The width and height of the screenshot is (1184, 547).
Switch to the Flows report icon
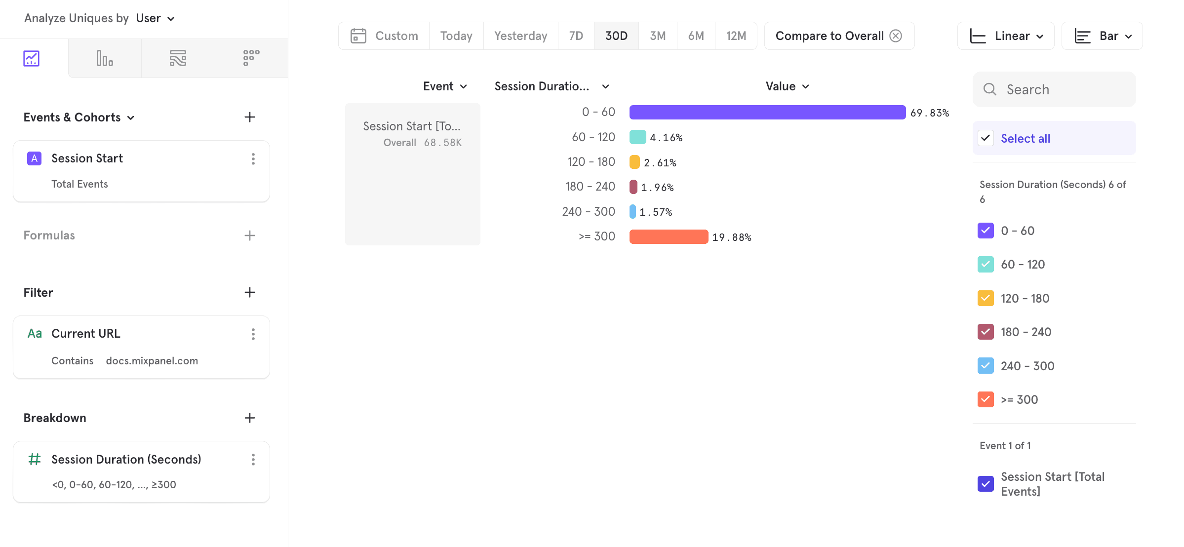click(x=178, y=58)
